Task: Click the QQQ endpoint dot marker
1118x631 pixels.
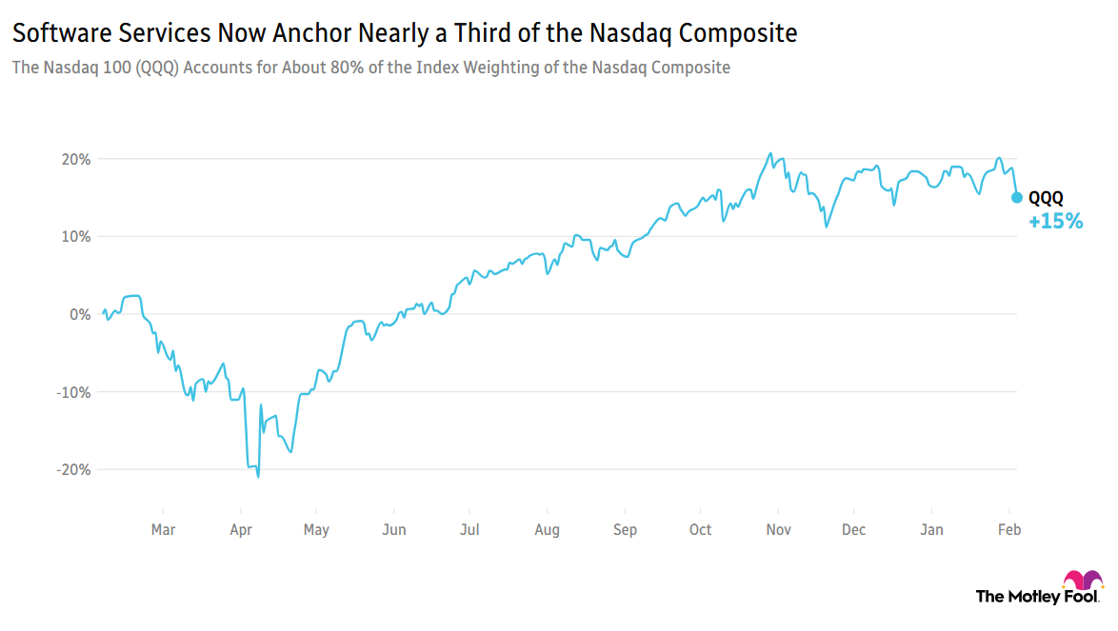Action: click(x=1016, y=197)
